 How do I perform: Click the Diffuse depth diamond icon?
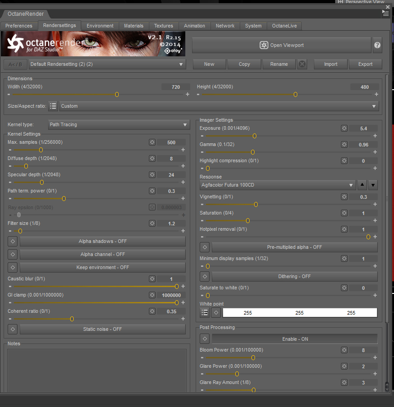click(152, 159)
